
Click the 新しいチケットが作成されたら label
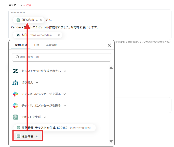(x=41, y=71)
